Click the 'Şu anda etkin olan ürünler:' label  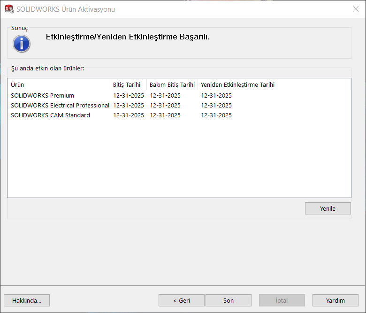click(47, 69)
